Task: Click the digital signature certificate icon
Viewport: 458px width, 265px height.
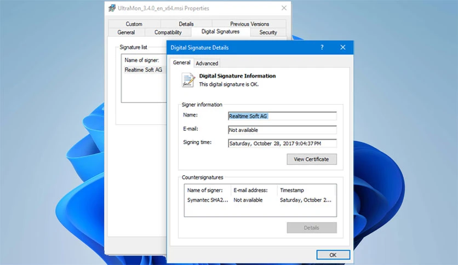Action: [x=188, y=80]
